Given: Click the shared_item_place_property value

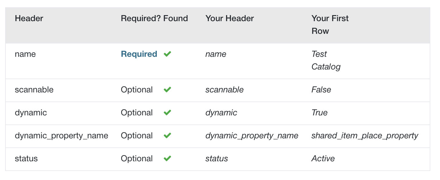Looking at the screenshot, I should 365,136.
